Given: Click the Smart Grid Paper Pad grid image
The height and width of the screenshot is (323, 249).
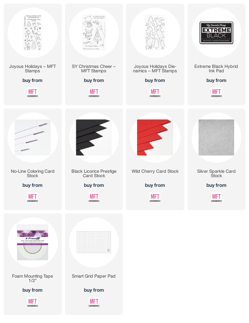Looking at the screenshot, I should click(x=94, y=242).
